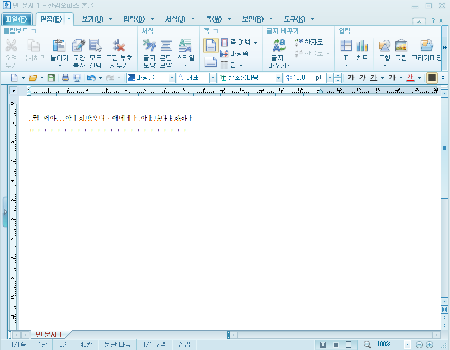Open 문단 모양 paragraph format icon
This screenshot has height=350, width=450.
pyautogui.click(x=166, y=46)
